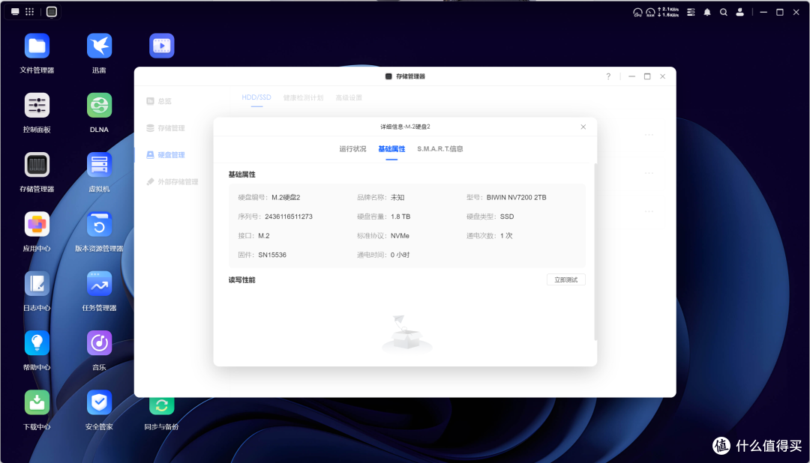Click the protocol value NVMe
This screenshot has width=810, height=463.
click(x=400, y=236)
